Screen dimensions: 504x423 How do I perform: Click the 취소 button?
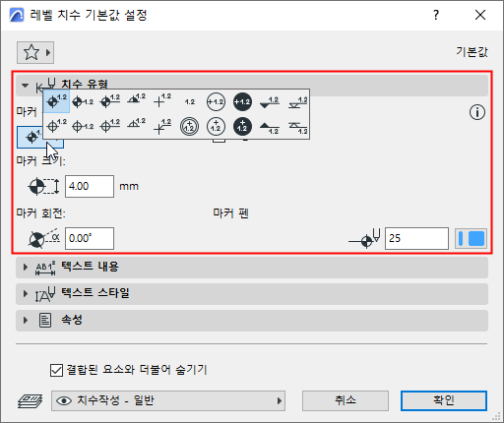click(x=346, y=400)
